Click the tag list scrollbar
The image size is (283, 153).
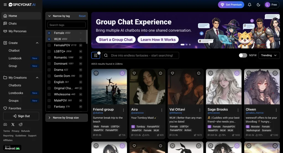pos(87,37)
